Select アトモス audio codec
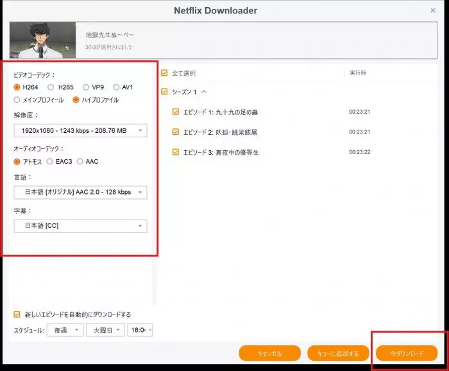449x371 pixels. click(x=17, y=162)
